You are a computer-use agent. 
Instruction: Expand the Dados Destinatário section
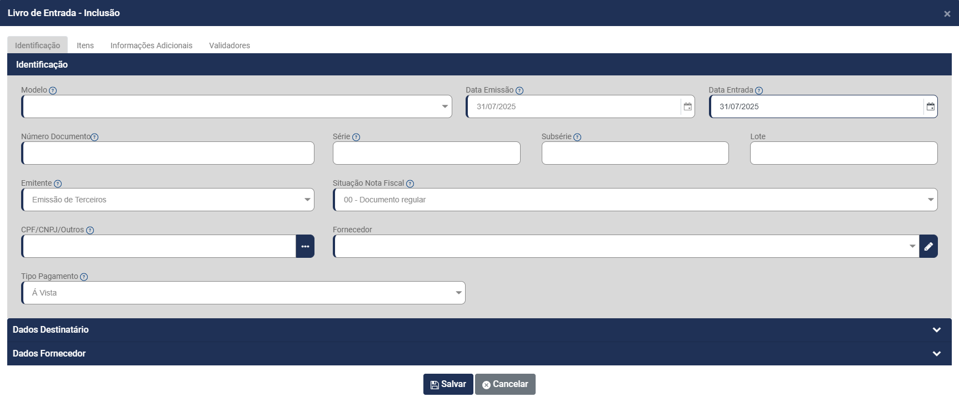tap(480, 329)
